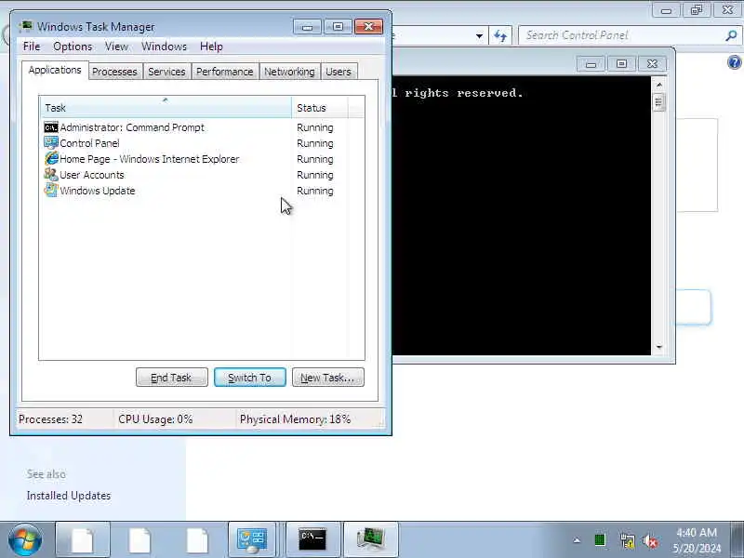Switch to Command Prompt taskbar button
This screenshot has height=558, width=744.
[312, 540]
